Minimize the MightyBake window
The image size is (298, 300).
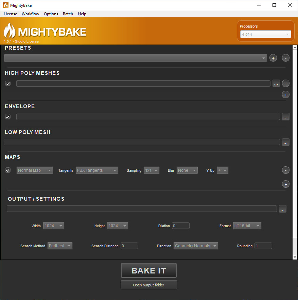pos(259,5)
